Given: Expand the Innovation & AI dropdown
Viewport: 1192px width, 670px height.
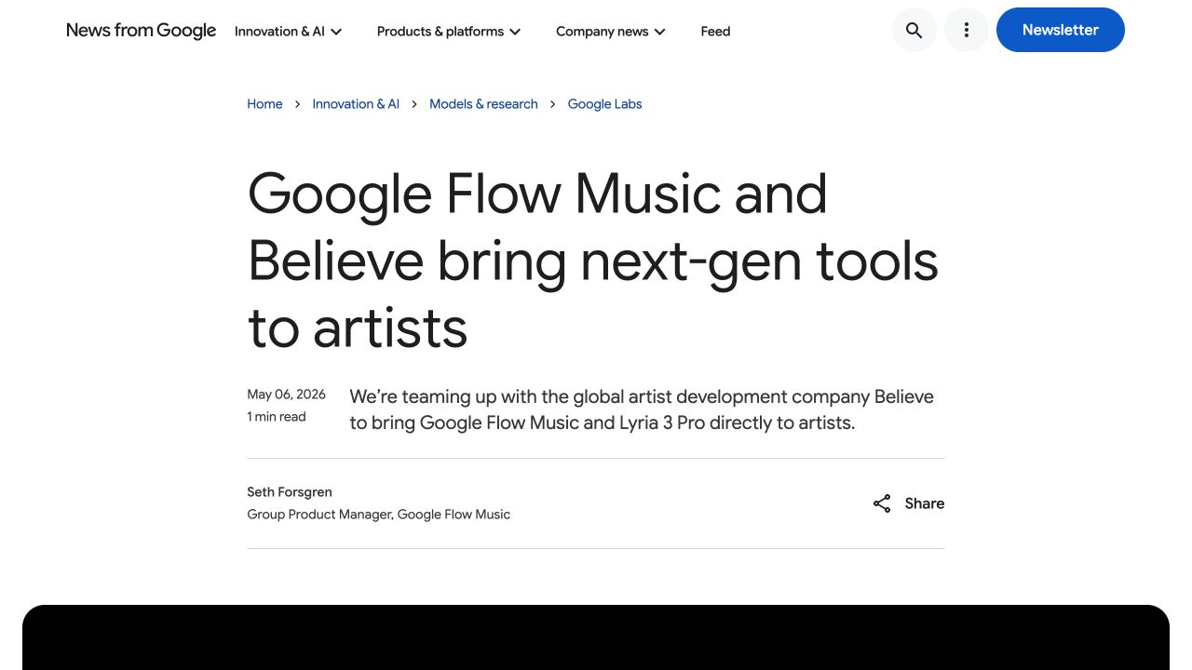Looking at the screenshot, I should tap(289, 32).
